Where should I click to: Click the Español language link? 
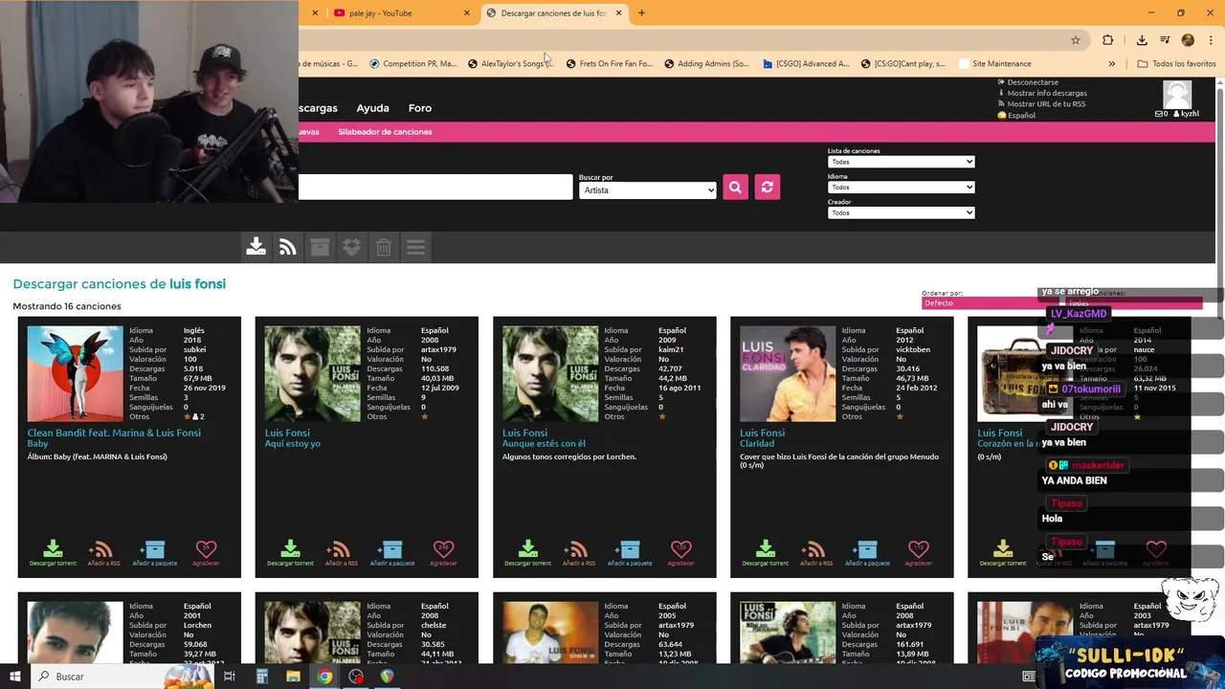1021,115
